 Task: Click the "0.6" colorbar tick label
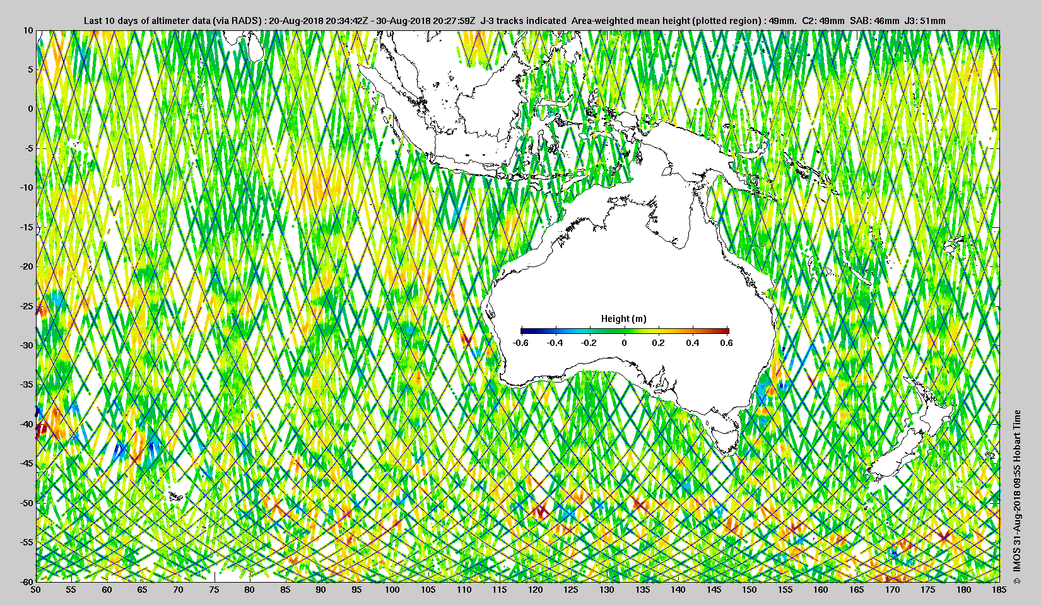(726, 343)
